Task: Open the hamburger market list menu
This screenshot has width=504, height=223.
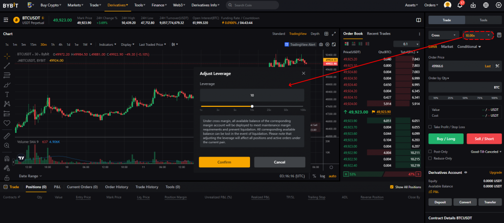Action: click(x=6, y=20)
